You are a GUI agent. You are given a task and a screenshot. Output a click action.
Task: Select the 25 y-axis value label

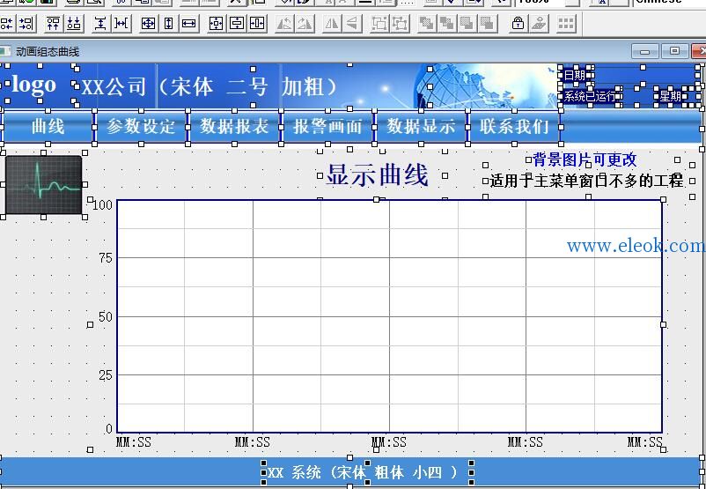(x=106, y=375)
